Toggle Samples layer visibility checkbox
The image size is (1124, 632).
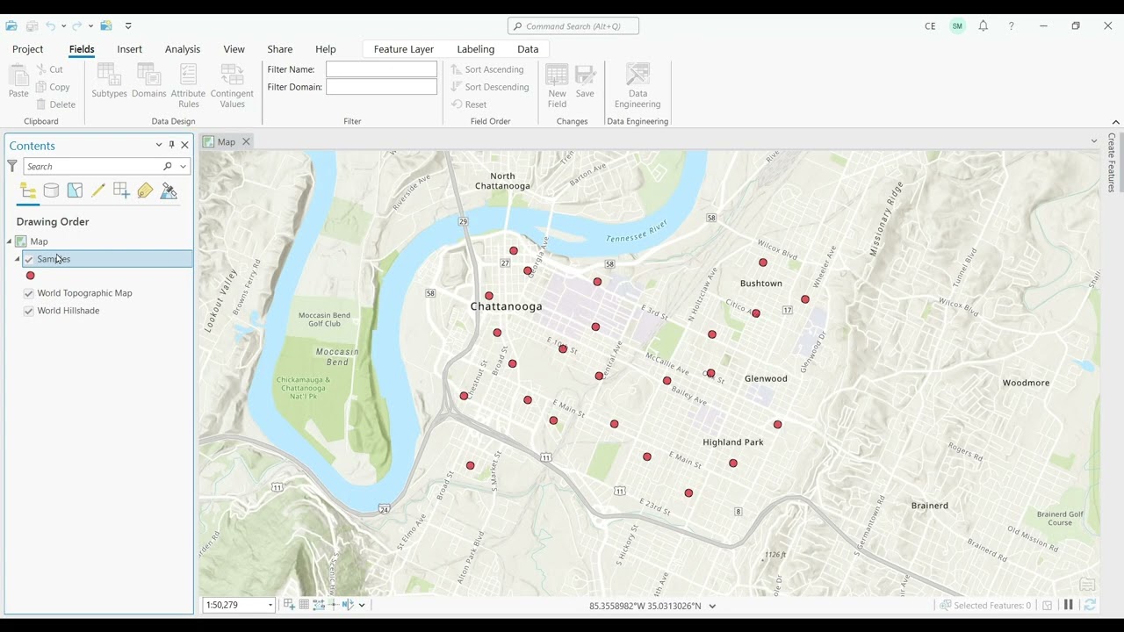pos(29,259)
